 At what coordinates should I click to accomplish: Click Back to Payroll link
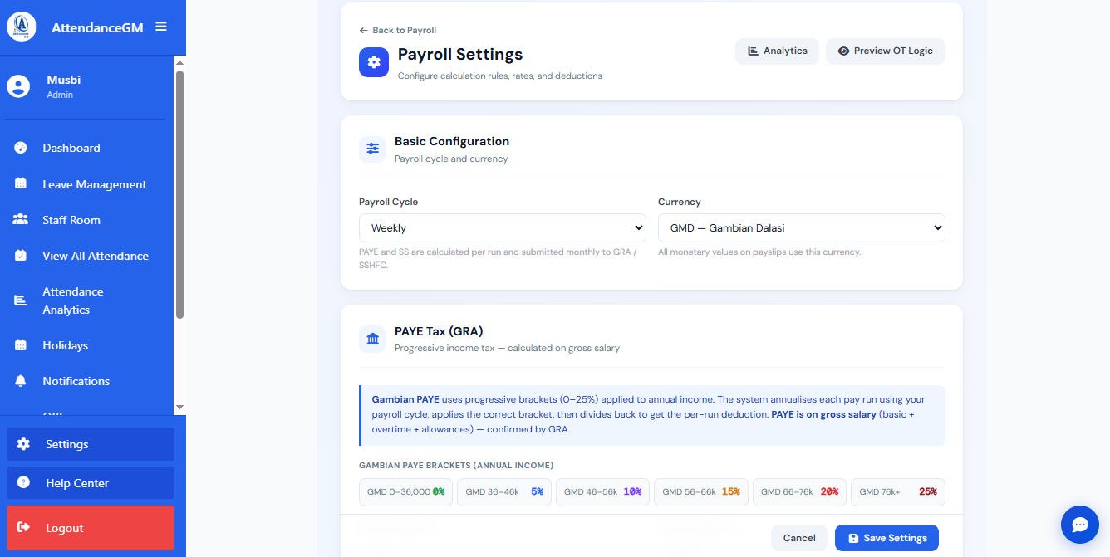tap(398, 30)
